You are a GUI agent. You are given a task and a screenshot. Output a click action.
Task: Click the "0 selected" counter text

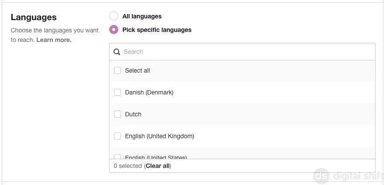point(128,166)
